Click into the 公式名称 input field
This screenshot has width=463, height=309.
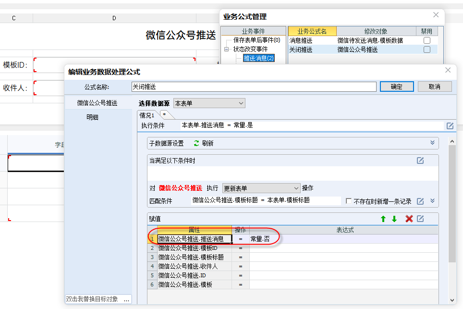[x=254, y=87]
